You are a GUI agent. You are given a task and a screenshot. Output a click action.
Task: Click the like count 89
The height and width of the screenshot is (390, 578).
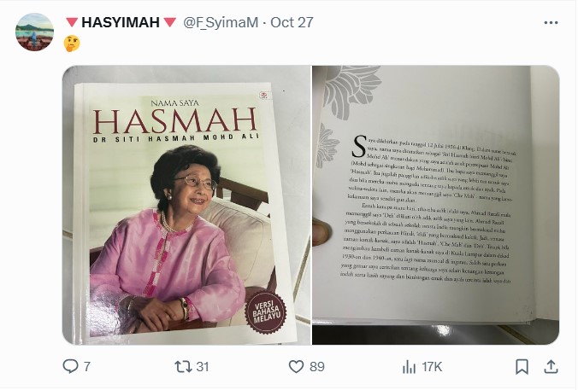[x=317, y=367]
